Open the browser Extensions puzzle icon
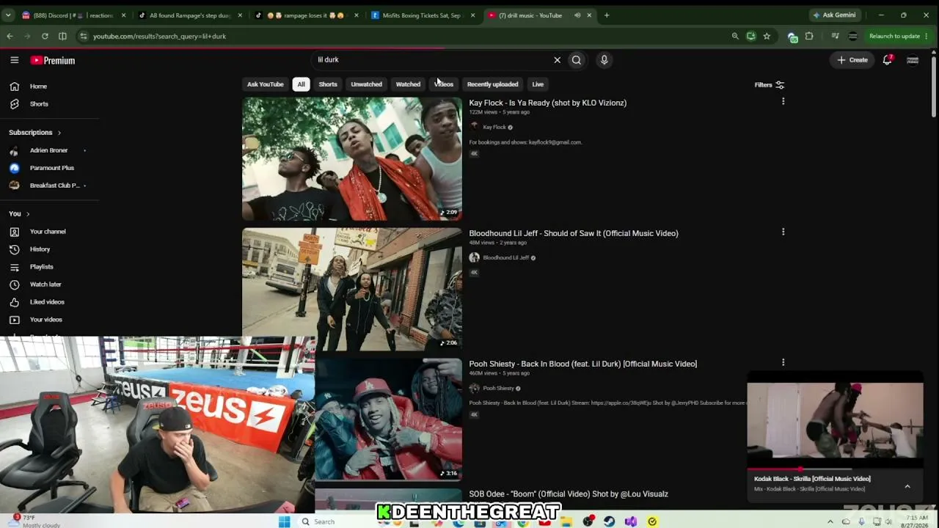 pyautogui.click(x=809, y=36)
